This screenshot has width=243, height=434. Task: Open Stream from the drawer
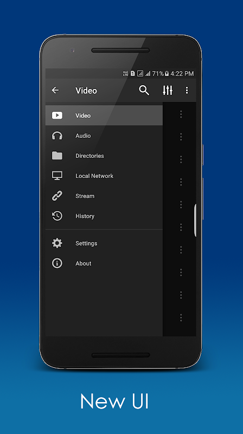104,196
